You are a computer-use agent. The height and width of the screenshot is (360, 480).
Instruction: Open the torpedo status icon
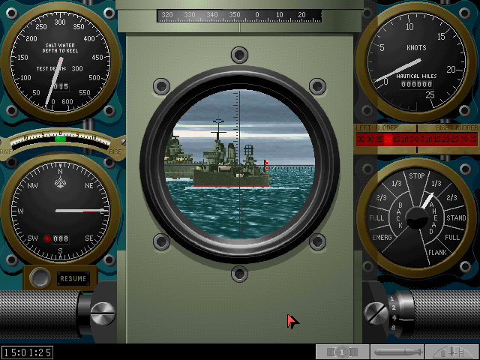(x=397, y=352)
